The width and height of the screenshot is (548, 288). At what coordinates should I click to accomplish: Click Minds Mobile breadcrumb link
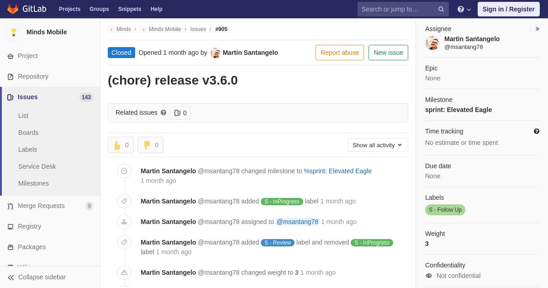[x=165, y=29]
